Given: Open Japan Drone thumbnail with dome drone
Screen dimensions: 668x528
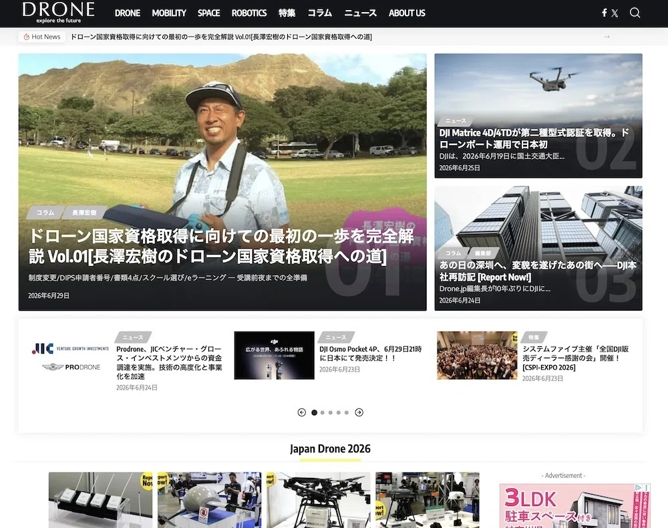Looking at the screenshot, I should pos(210,500).
